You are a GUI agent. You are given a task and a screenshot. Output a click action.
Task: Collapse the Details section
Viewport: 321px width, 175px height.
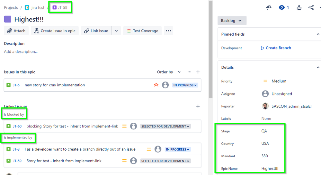click(x=318, y=67)
